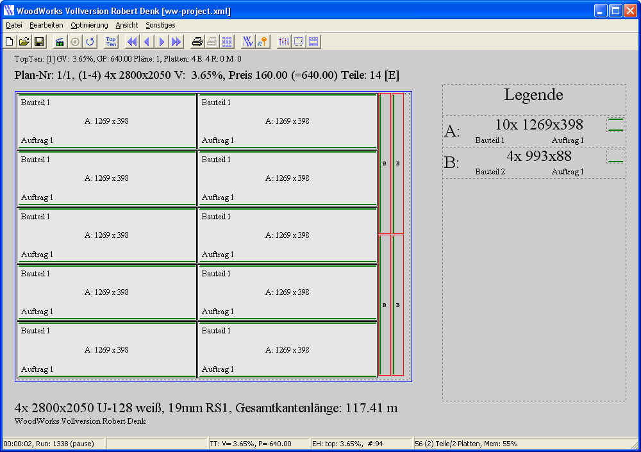The width and height of the screenshot is (641, 452).
Task: Save the ww-project.xml file
Action: pos(39,41)
